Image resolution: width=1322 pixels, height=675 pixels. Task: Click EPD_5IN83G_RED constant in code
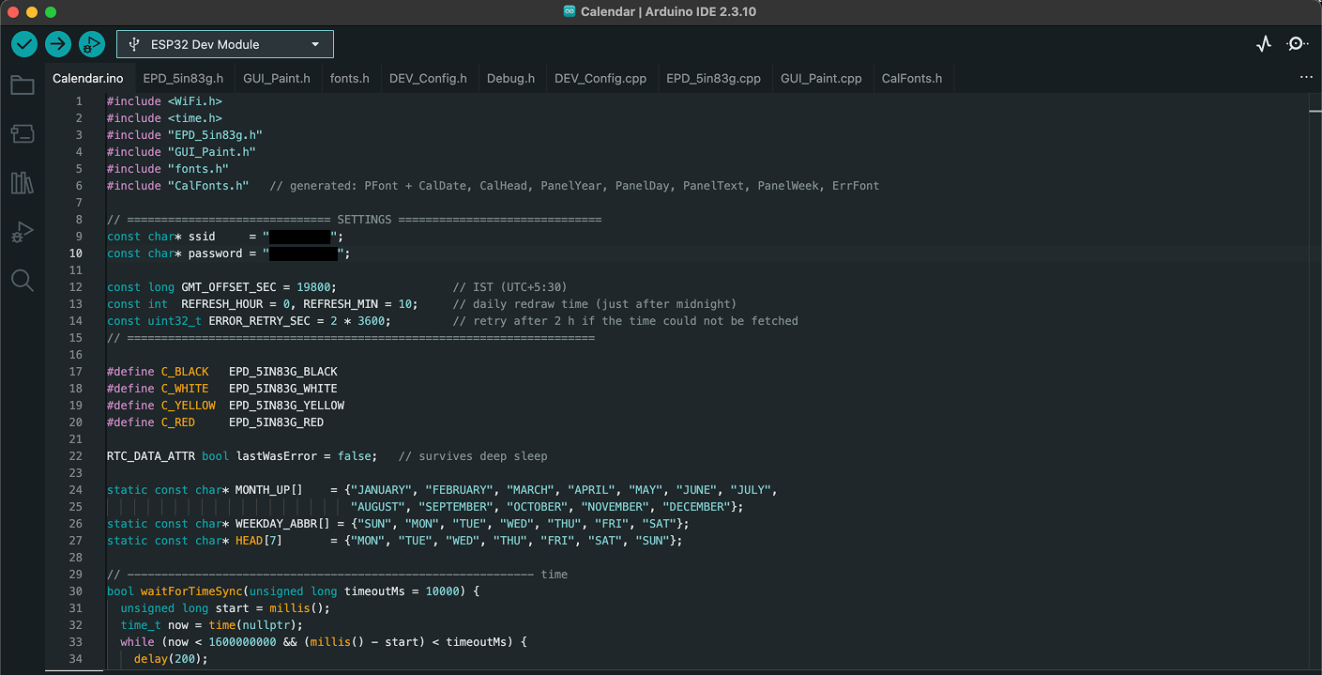276,422
